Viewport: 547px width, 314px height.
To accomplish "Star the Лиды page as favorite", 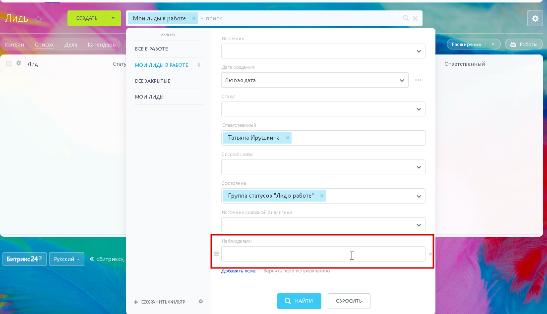I will pyautogui.click(x=38, y=19).
